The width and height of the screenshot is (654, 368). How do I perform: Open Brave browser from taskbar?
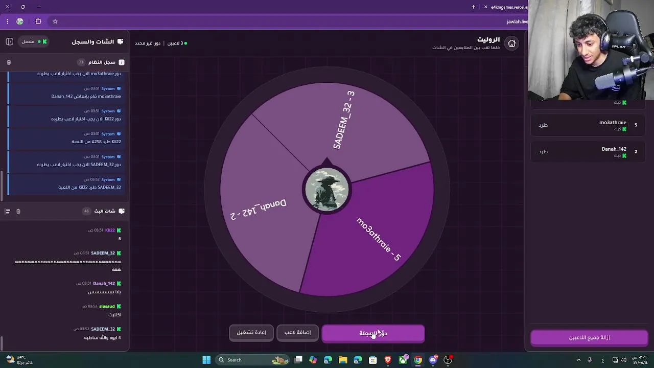(388, 360)
